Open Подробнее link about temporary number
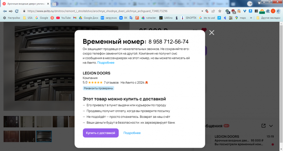This screenshot has width=283, height=151. pyautogui.click(x=106, y=62)
